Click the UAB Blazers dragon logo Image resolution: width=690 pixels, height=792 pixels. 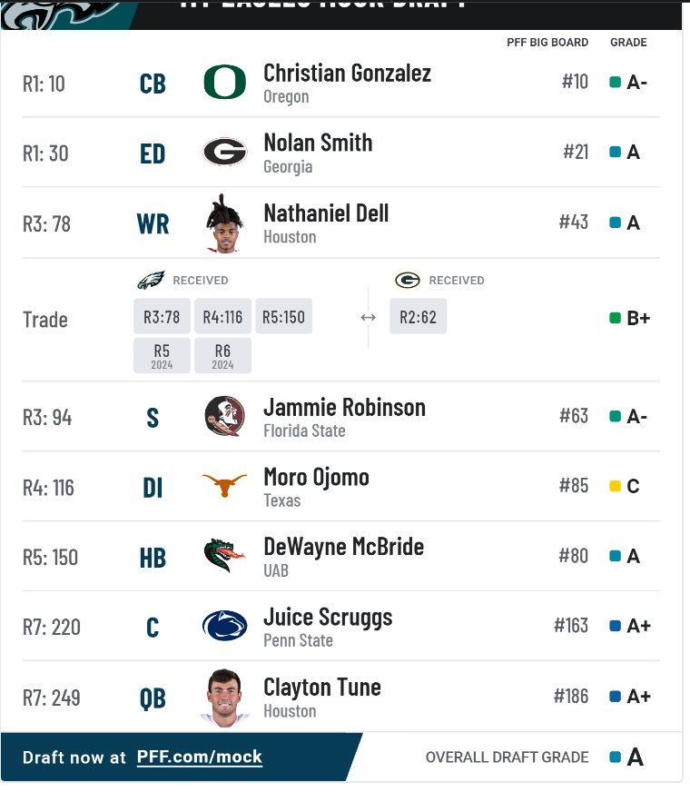click(224, 556)
